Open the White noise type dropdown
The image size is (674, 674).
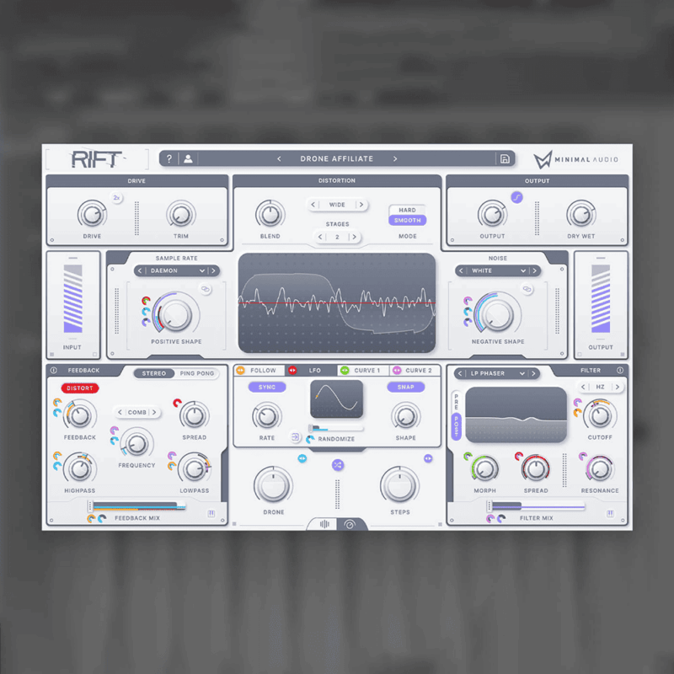pyautogui.click(x=499, y=270)
